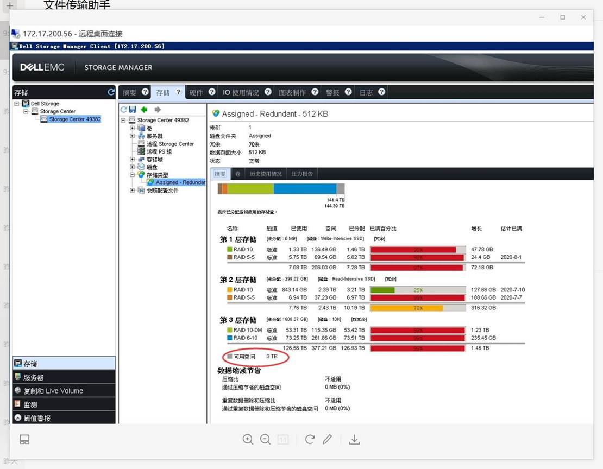Expand the 磁盘 tree node
This screenshot has height=469, width=603.
click(x=133, y=167)
